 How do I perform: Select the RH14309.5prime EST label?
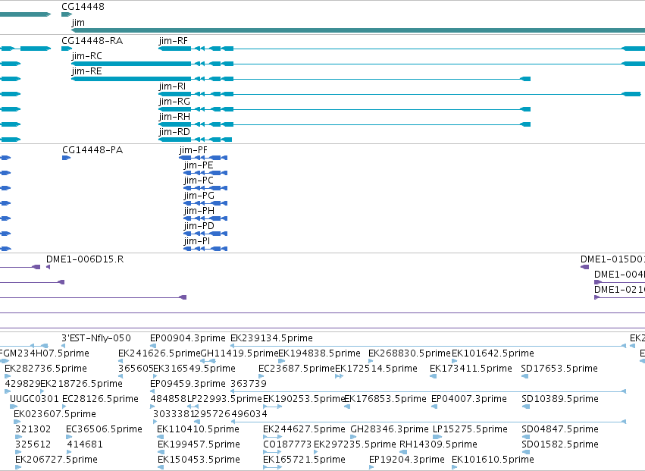pos(439,445)
